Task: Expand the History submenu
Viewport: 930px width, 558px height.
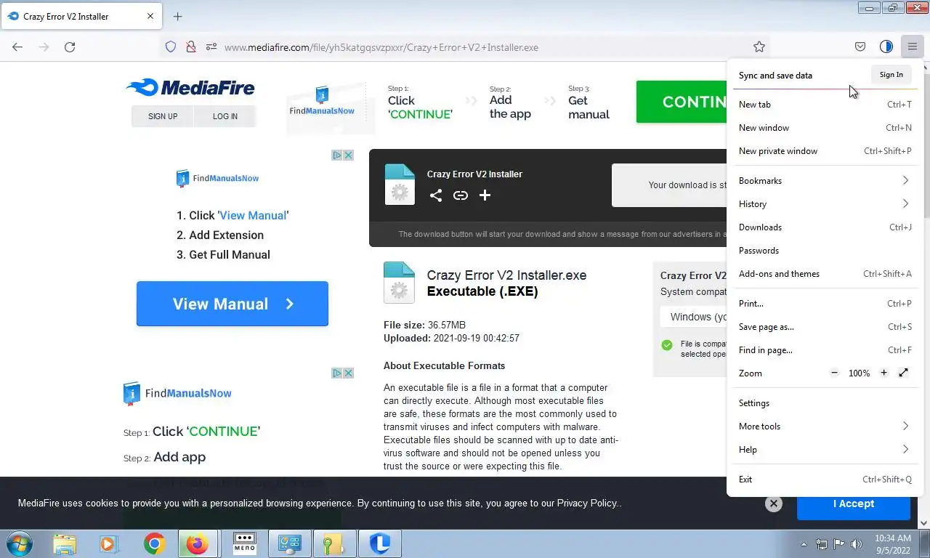Action: (825, 203)
